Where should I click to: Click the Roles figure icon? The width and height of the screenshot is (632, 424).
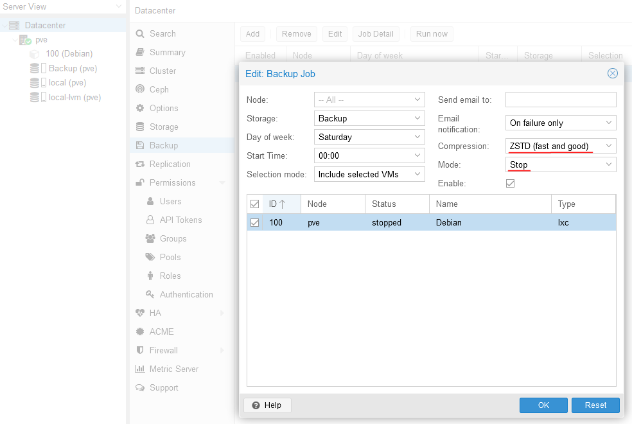(150, 276)
